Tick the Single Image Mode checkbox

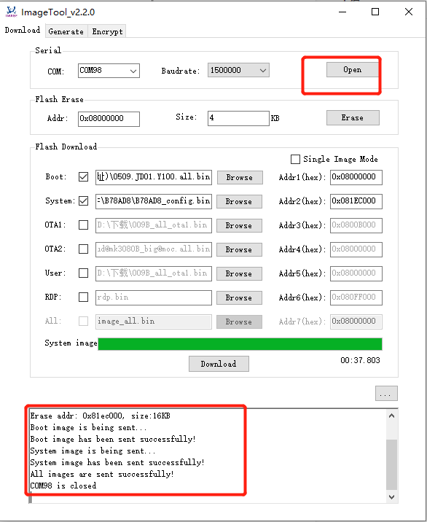pos(295,159)
